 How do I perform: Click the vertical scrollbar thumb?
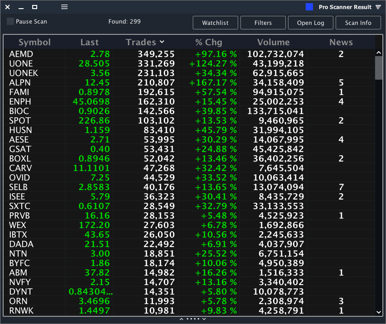tap(379, 68)
